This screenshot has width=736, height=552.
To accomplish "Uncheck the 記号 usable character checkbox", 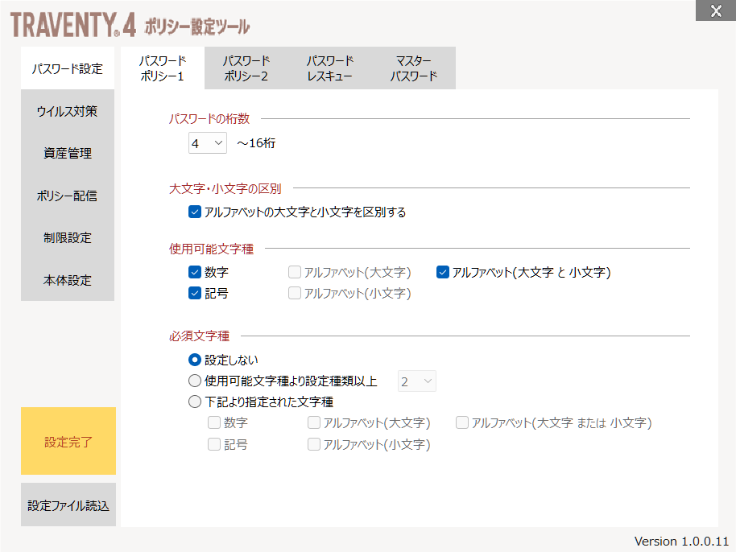I will click(x=194, y=293).
